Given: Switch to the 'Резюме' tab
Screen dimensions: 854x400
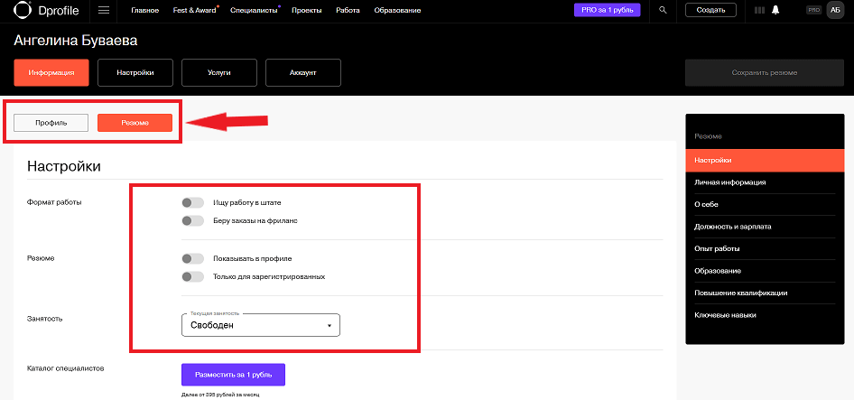Looking at the screenshot, I should point(135,123).
